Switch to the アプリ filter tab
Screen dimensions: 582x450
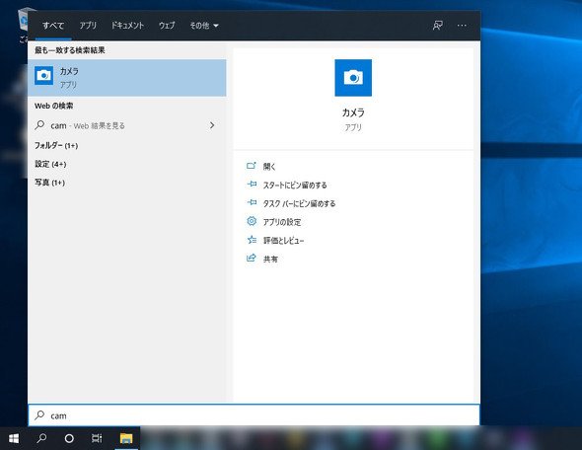pyautogui.click(x=88, y=26)
